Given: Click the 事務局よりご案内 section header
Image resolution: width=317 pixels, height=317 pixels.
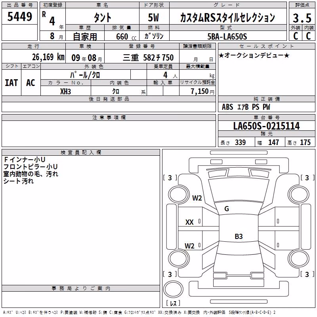Looking at the screenshot, I should 81,288.
